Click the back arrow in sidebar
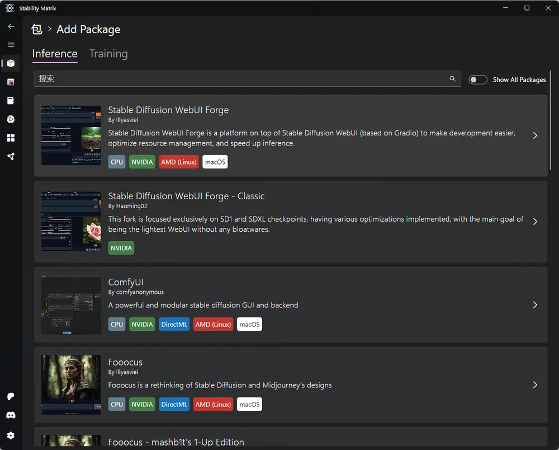559x450 pixels. pos(11,26)
